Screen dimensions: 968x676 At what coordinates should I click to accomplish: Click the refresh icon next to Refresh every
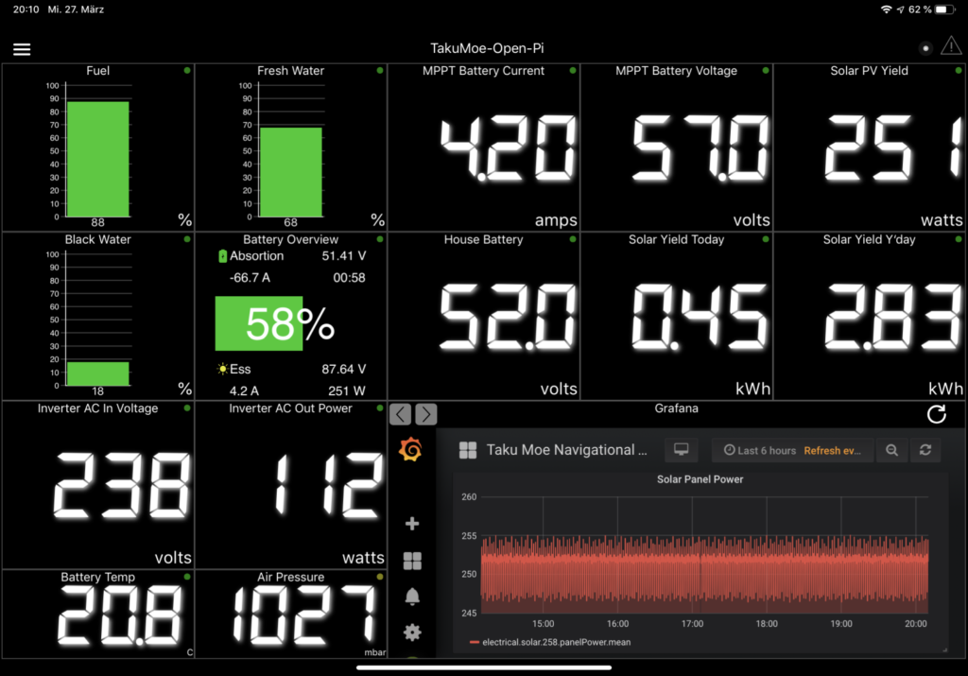click(x=925, y=450)
